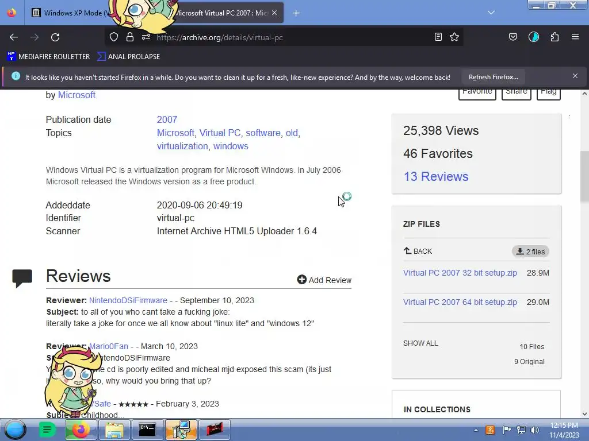This screenshot has height=441, width=589.
Task: Dismiss the Firefox refresh notification bar
Action: (575, 76)
